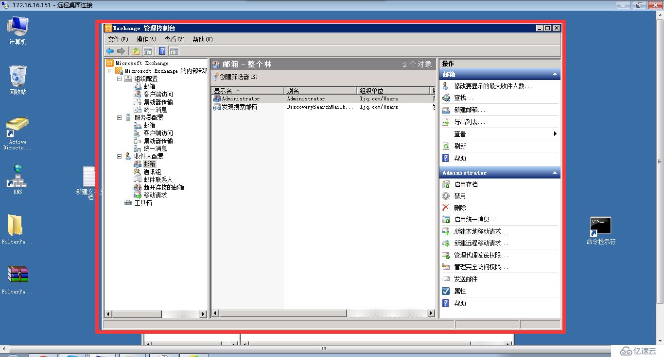Click 修改要显示的最大收件人数 action
Image resolution: width=664 pixels, height=357 pixels.
click(x=493, y=86)
